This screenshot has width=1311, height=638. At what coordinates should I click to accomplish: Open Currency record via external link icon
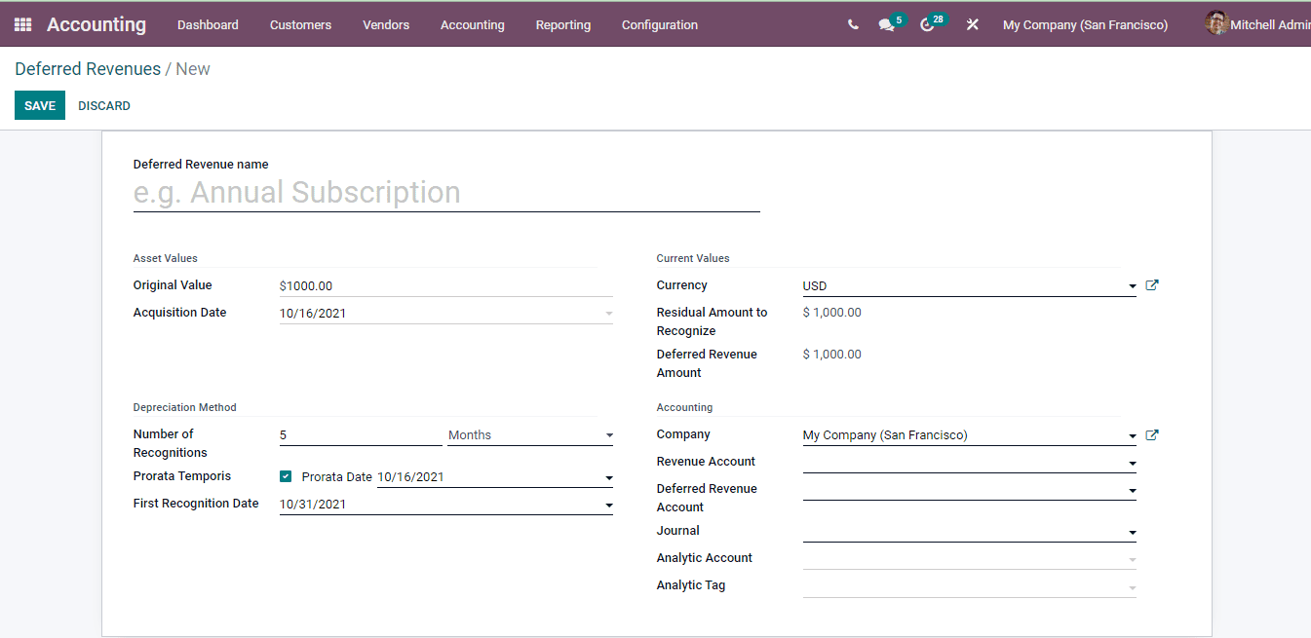click(x=1152, y=284)
